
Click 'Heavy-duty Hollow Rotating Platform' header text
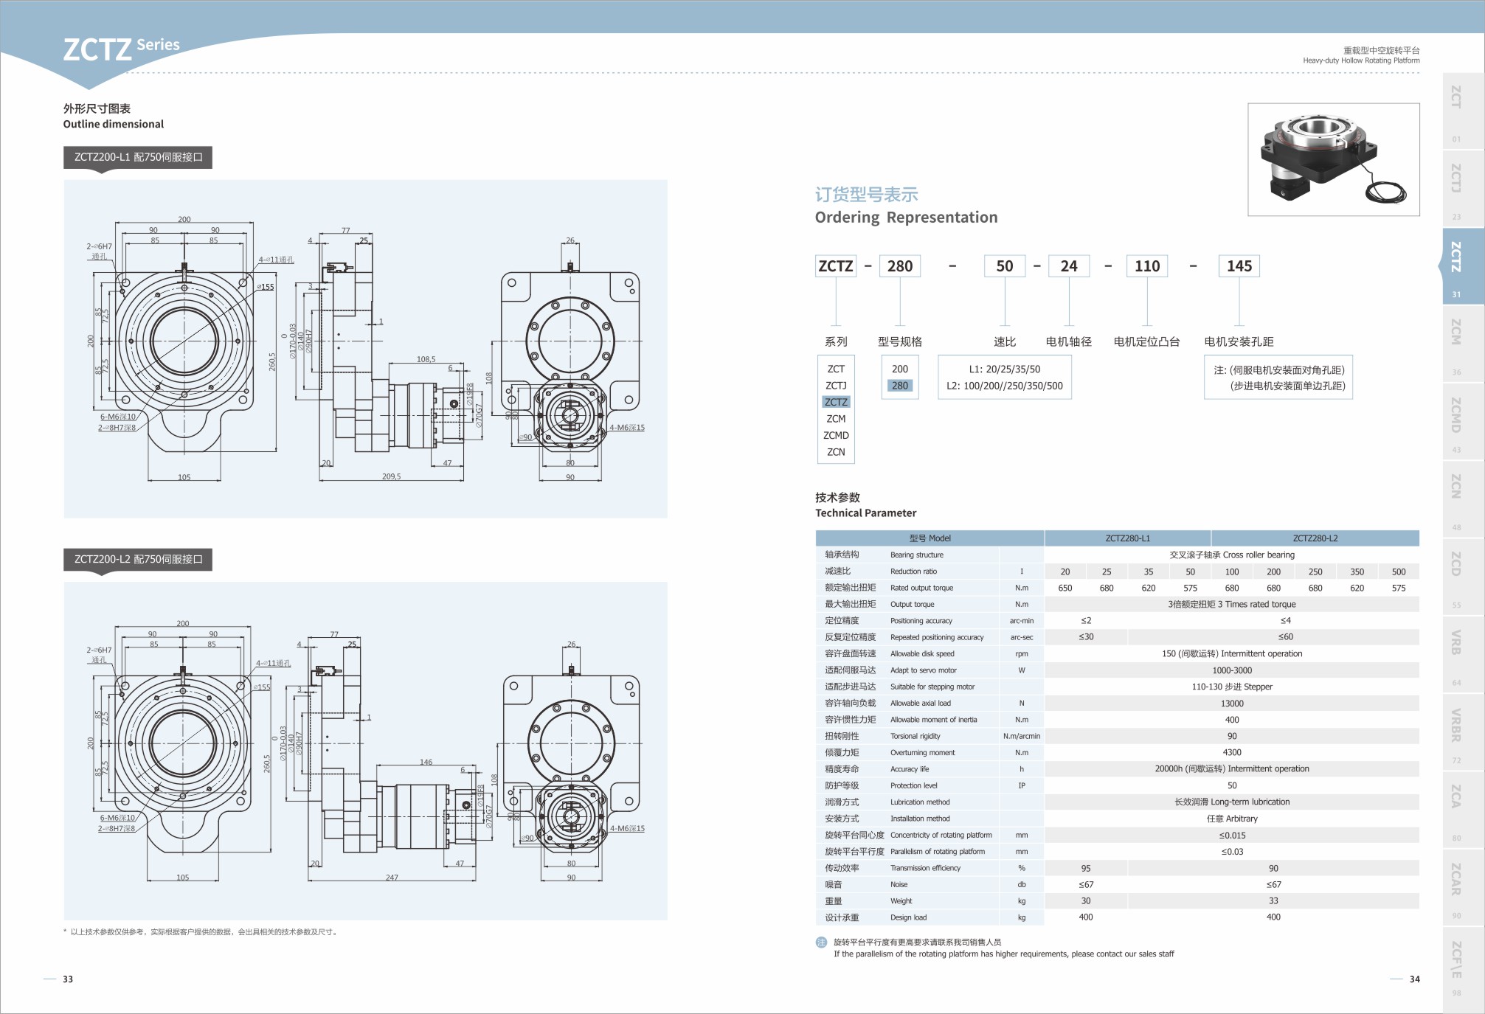point(1361,60)
